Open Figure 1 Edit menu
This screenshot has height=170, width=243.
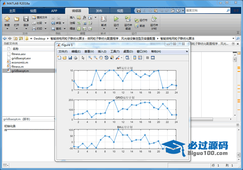76,51
